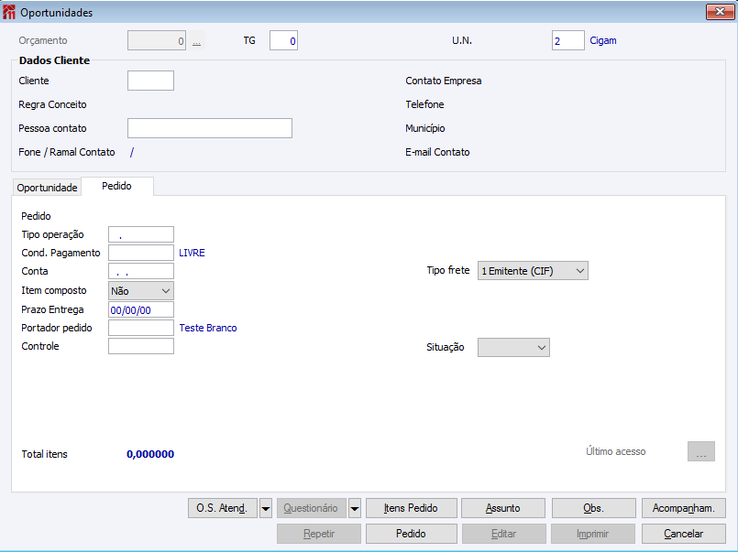Open the Tipo frete dropdown
This screenshot has height=552, width=738.
[533, 271]
